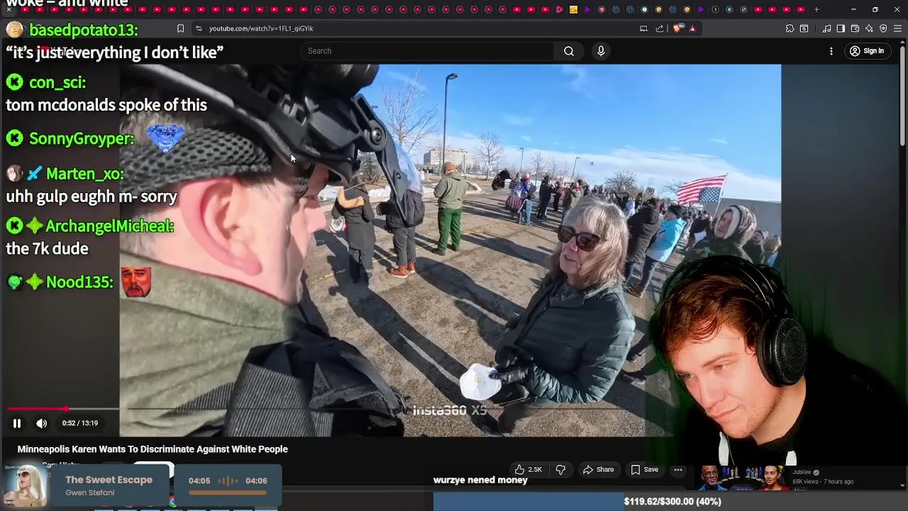Click the tab search icon beside extensions
The width and height of the screenshot is (908, 511).
click(804, 28)
